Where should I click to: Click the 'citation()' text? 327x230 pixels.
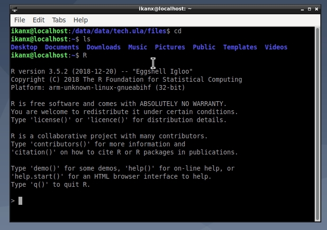click(x=34, y=152)
